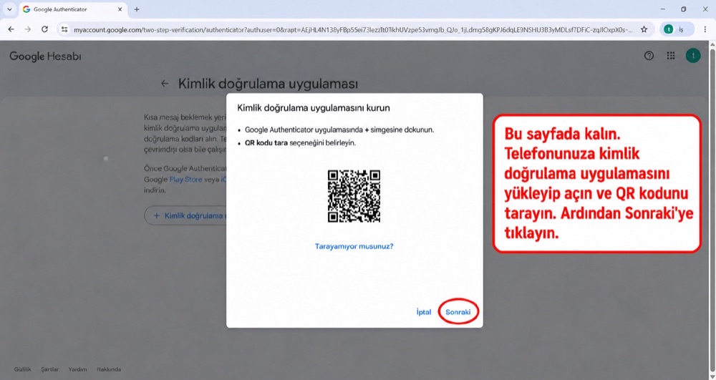716x380 pixels.
Task: Click the Sonraki button in the dialog
Action: click(458, 312)
